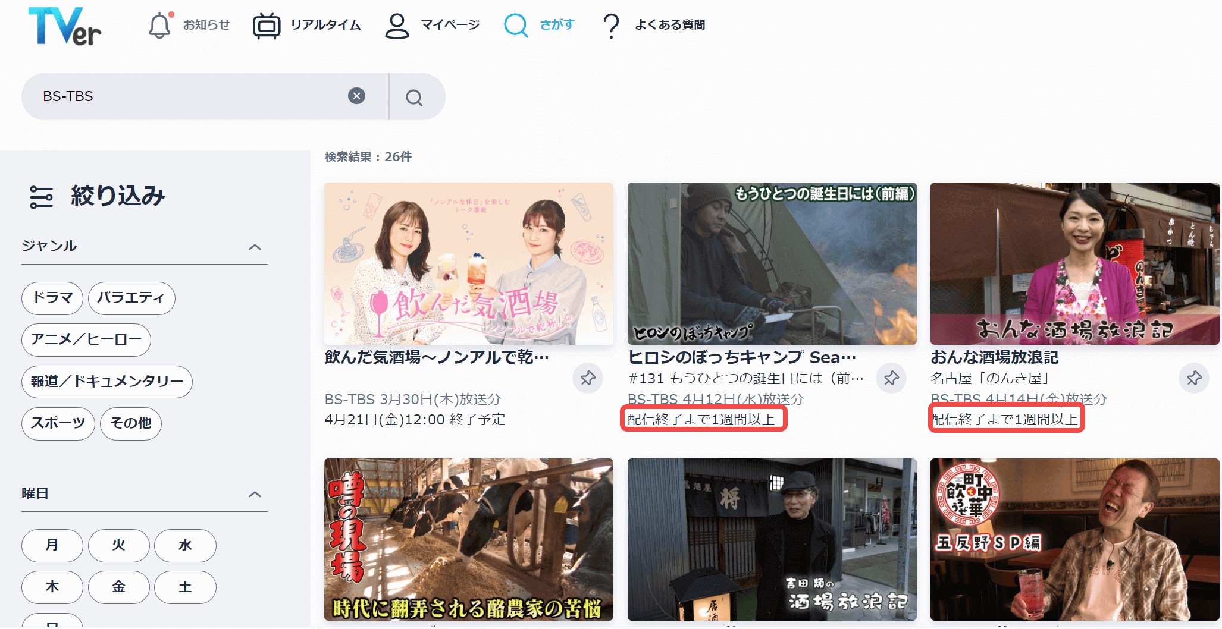The height and width of the screenshot is (629, 1222).
Task: Click 絞り込み heading
Action: click(118, 196)
